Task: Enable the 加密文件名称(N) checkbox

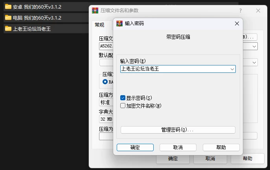Action: coord(123,105)
